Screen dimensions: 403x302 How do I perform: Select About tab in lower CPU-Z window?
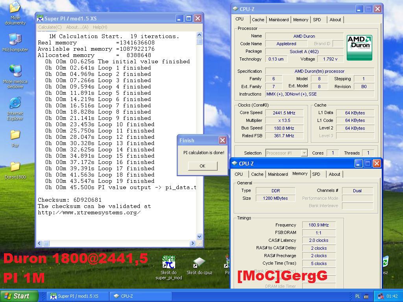tap(335, 174)
